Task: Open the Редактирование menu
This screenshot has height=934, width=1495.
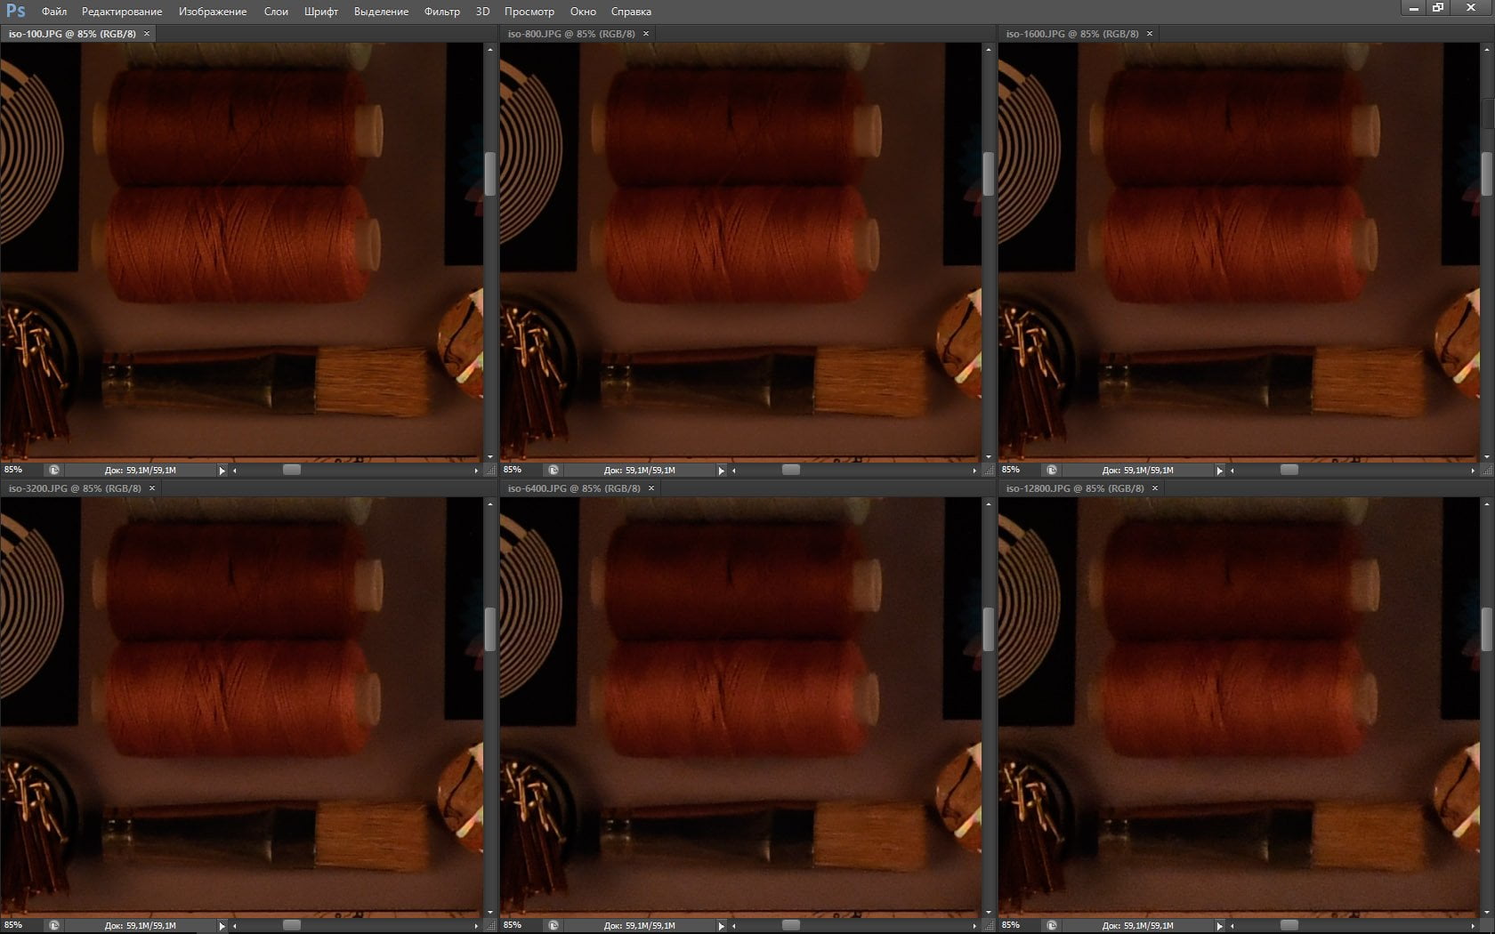Action: click(122, 12)
